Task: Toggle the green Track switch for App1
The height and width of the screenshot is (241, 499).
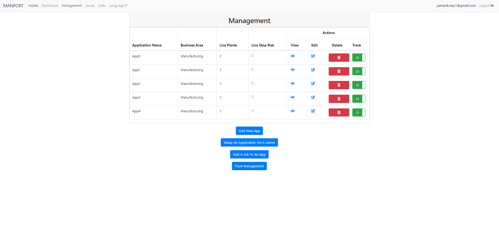Action: (359, 71)
